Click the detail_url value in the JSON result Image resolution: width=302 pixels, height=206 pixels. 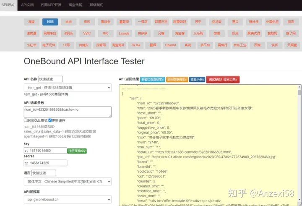[x=193, y=152]
